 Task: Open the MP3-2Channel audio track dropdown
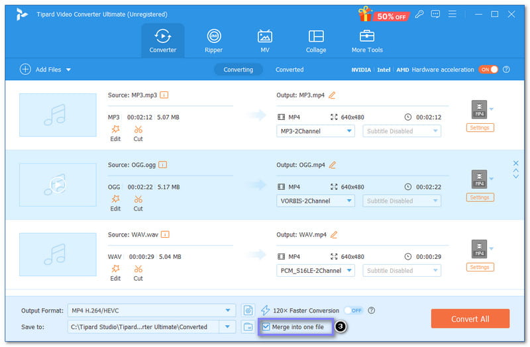click(x=316, y=131)
